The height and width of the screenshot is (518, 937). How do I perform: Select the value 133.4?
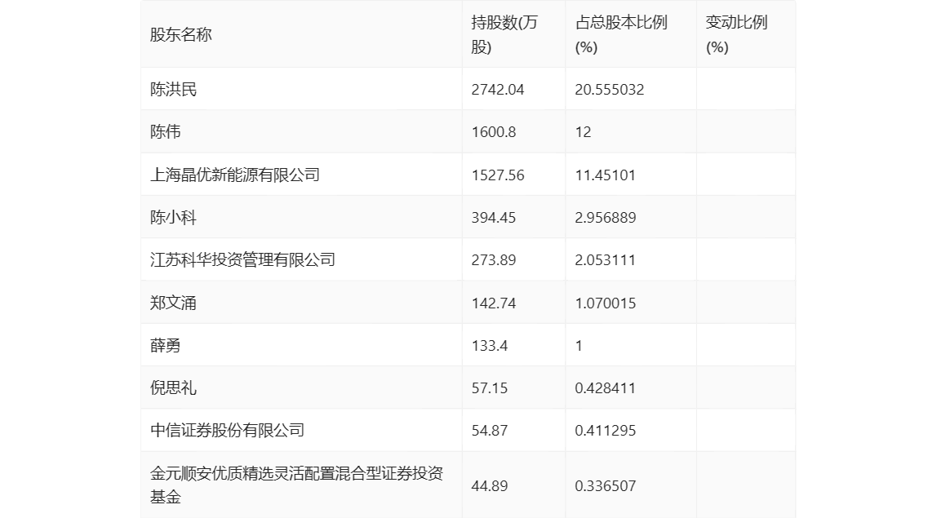pos(490,345)
